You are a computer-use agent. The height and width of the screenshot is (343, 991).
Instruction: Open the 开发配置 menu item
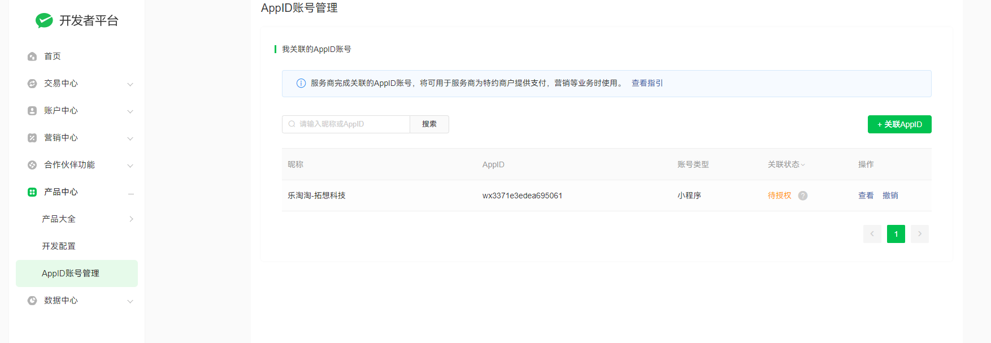click(x=59, y=246)
